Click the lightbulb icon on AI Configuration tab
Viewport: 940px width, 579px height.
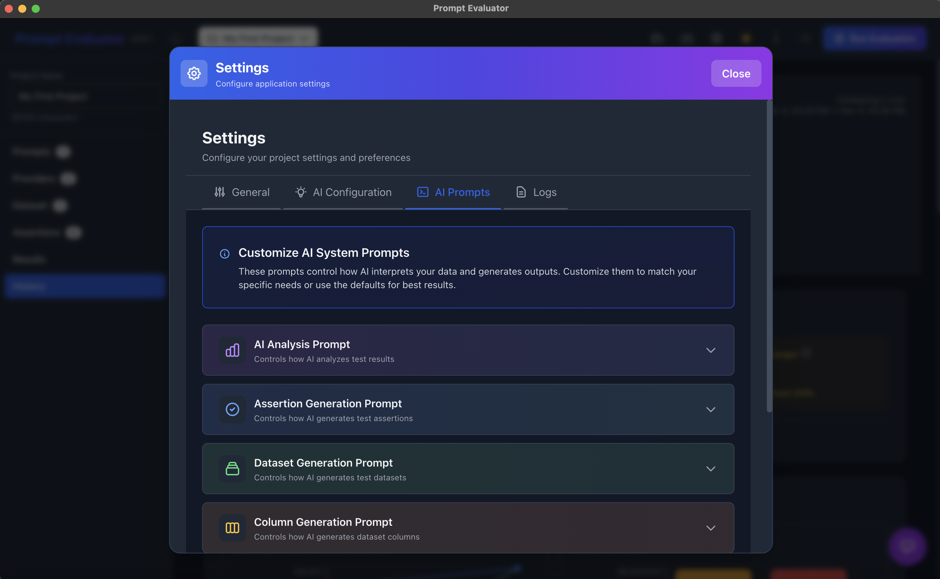301,192
